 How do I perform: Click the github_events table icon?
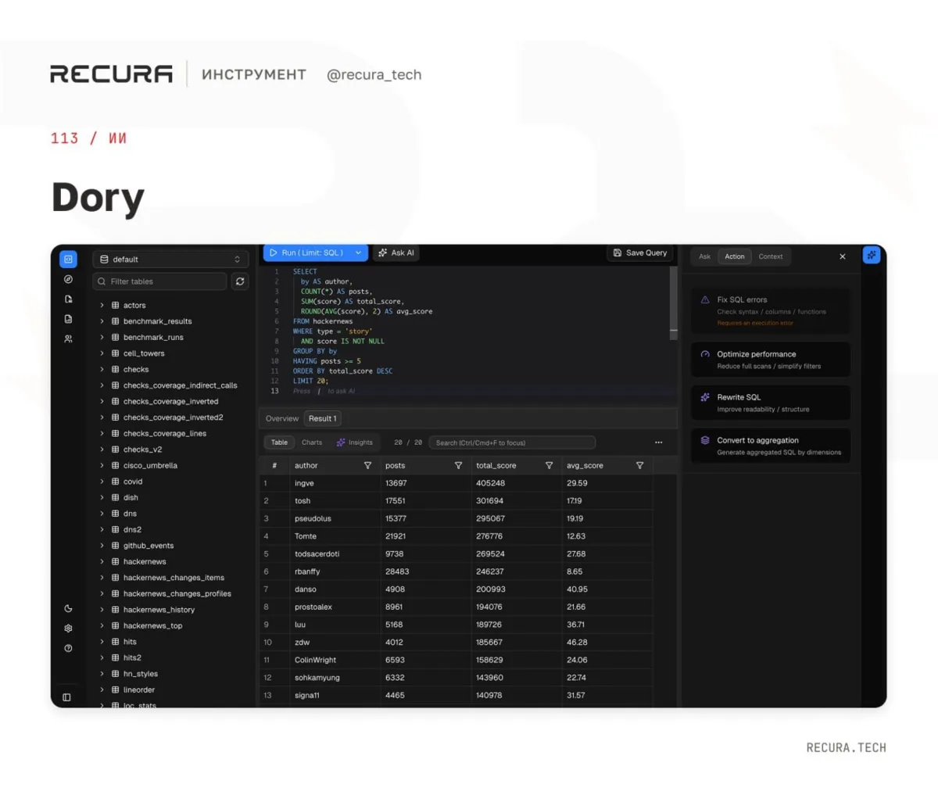116,546
